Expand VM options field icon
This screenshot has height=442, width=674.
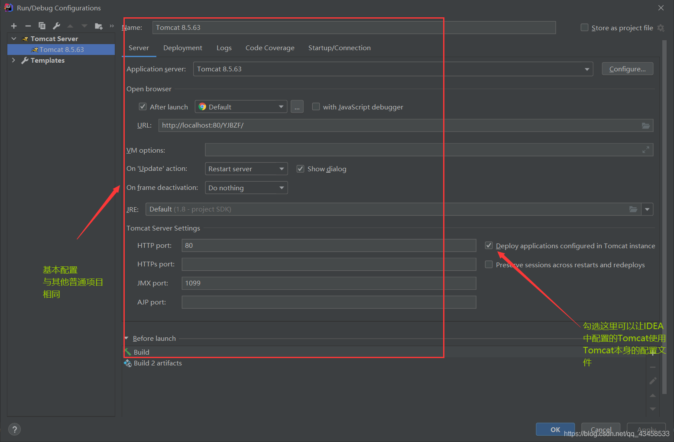(x=645, y=150)
